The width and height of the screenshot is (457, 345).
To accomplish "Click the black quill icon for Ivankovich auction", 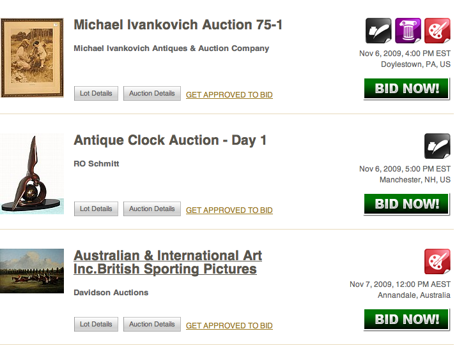I will pyautogui.click(x=378, y=31).
